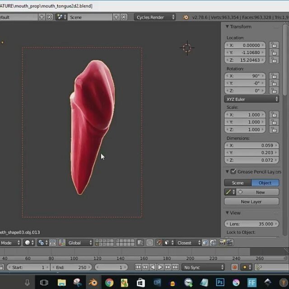Lock the Location Z value
The width and height of the screenshot is (289, 289).
(x=274, y=60)
